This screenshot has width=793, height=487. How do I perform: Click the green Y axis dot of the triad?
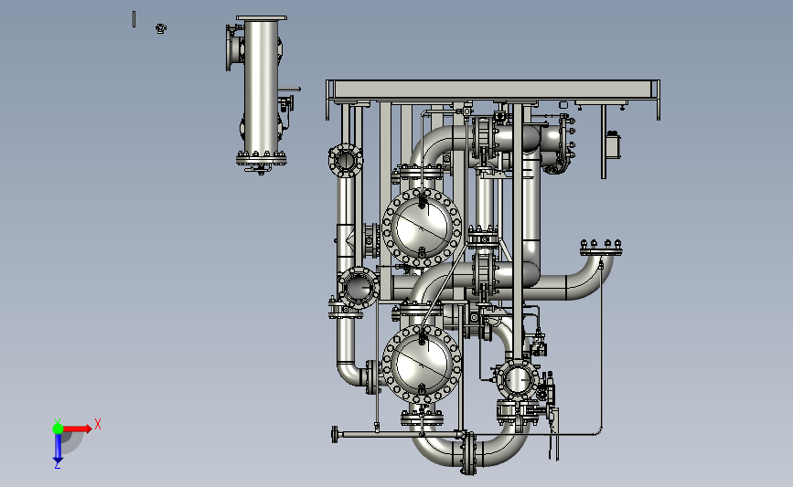coord(58,429)
